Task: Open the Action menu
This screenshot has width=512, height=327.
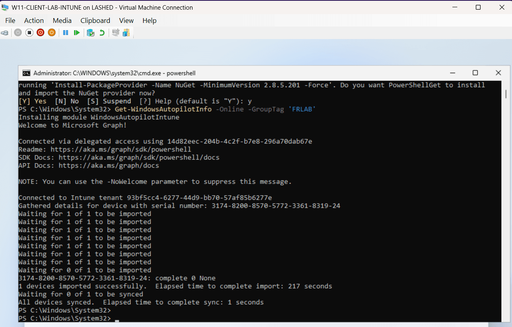Action: click(34, 21)
